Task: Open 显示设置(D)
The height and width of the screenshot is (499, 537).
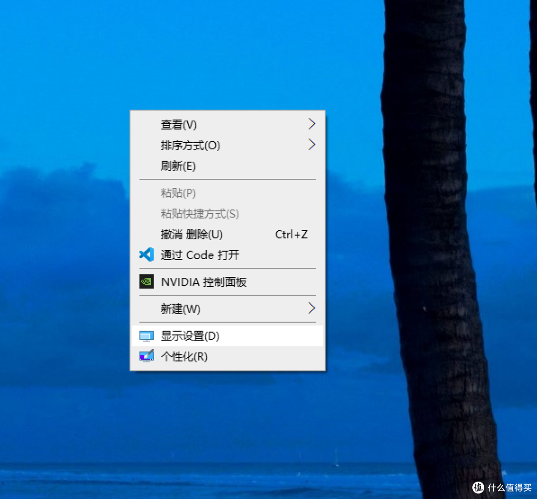Action: click(x=227, y=336)
